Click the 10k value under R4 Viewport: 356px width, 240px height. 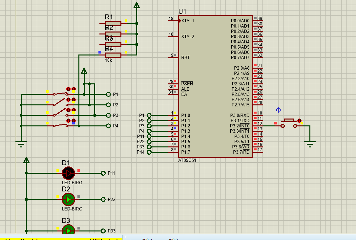[108, 60]
